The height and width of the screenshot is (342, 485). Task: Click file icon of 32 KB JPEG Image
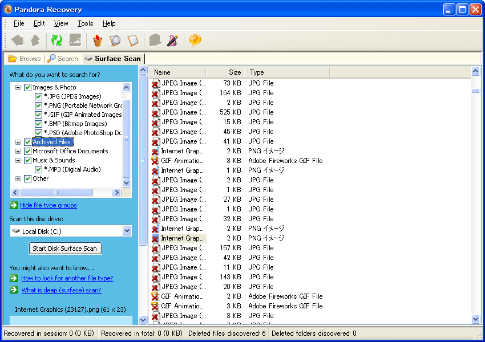(156, 219)
